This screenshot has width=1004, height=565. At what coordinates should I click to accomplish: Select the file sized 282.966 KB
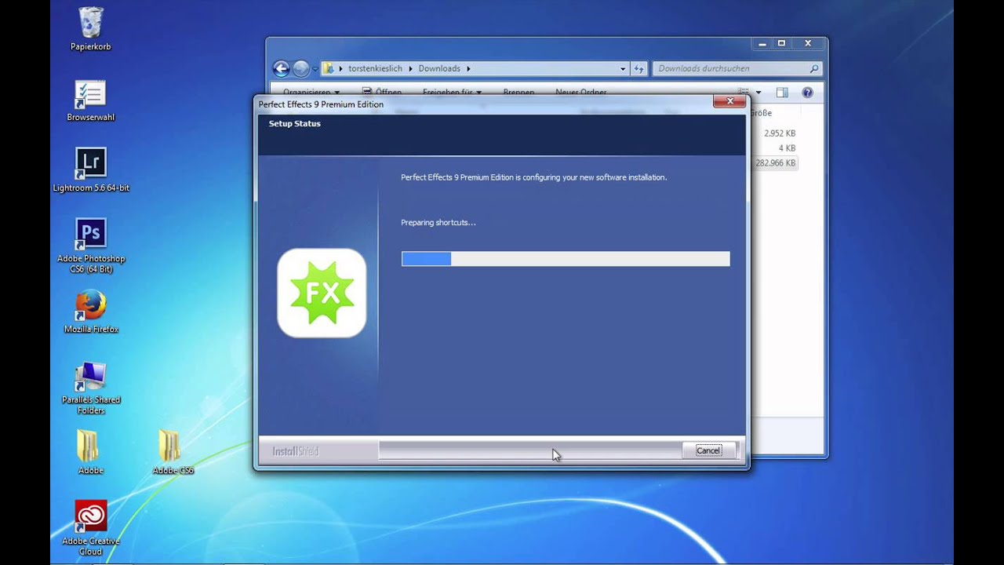(x=775, y=163)
